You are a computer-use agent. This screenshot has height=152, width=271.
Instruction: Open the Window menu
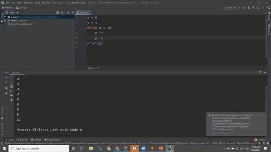pos(75,3)
